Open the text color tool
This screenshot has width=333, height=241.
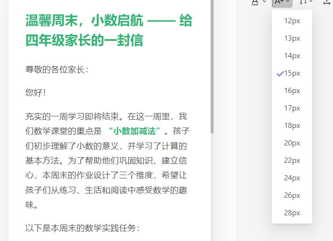(255, 2)
